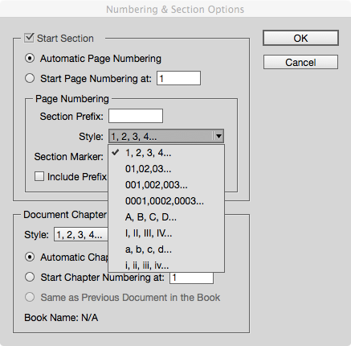Select Automatic Page Numbering radio button
Image resolution: width=351 pixels, height=346 pixels.
click(30, 58)
